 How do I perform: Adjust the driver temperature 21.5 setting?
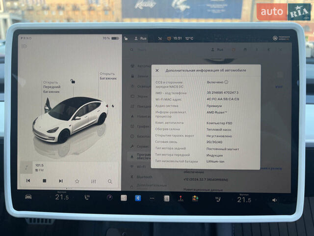(62, 197)
